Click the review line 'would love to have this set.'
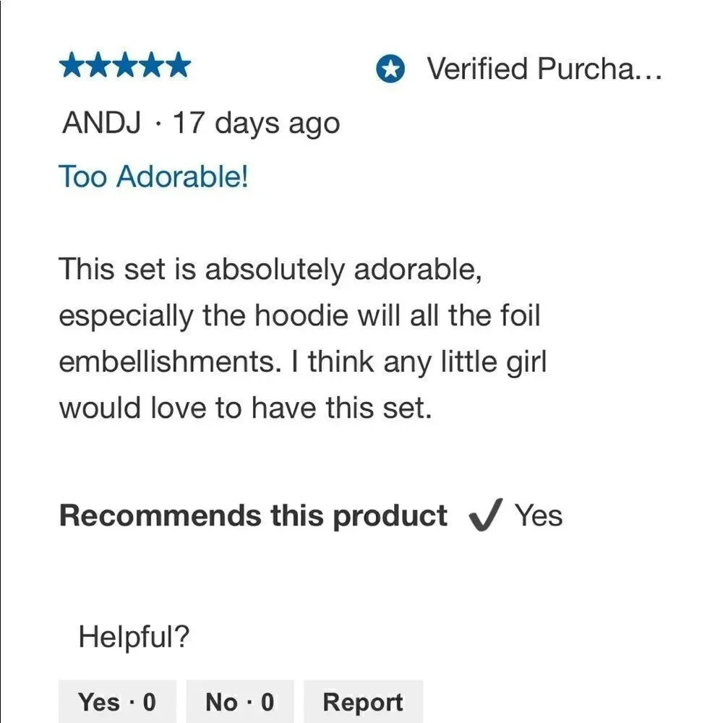 [x=245, y=408]
